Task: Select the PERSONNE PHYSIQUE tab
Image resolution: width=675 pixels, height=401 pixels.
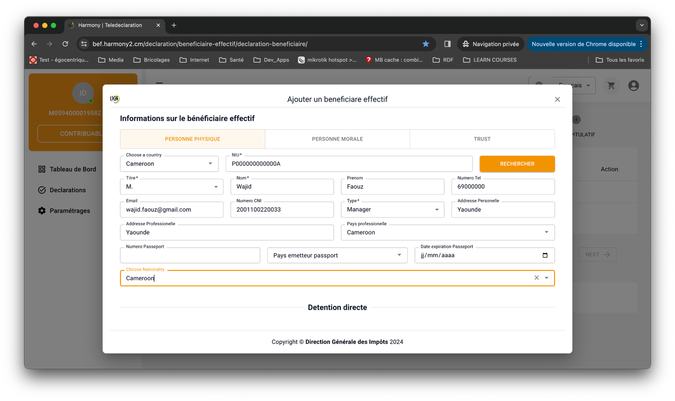Action: pos(192,139)
